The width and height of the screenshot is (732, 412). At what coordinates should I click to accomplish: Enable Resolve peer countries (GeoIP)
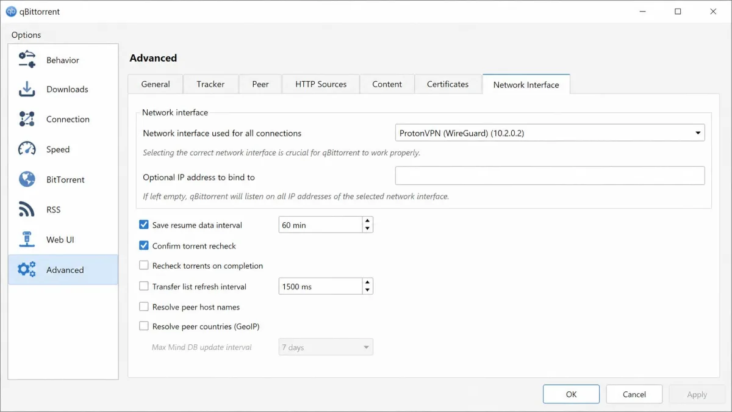(x=144, y=326)
